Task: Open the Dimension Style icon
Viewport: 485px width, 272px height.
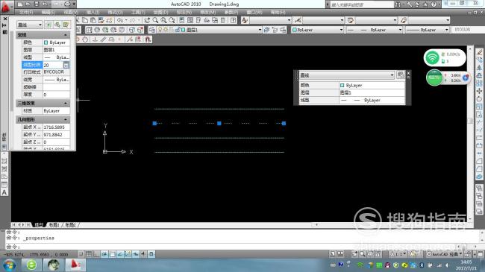Action: pos(297,20)
